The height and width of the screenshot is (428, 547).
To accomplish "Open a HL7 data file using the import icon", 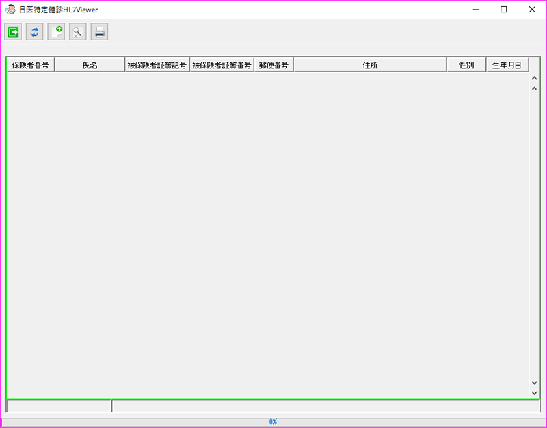I will (x=12, y=31).
